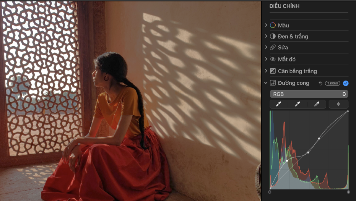Click the white point handle below histogram

click(348, 192)
